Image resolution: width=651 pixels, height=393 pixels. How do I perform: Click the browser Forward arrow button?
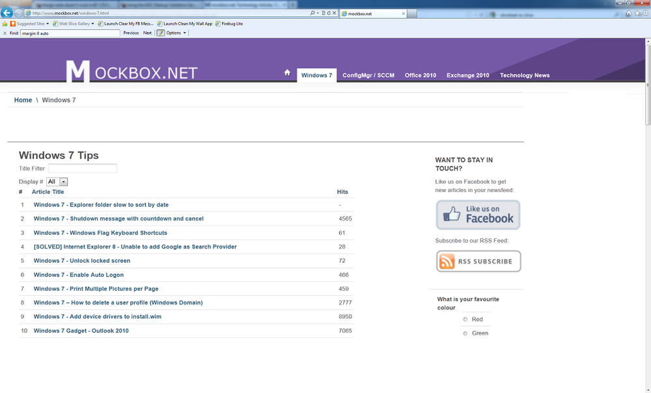pos(18,13)
